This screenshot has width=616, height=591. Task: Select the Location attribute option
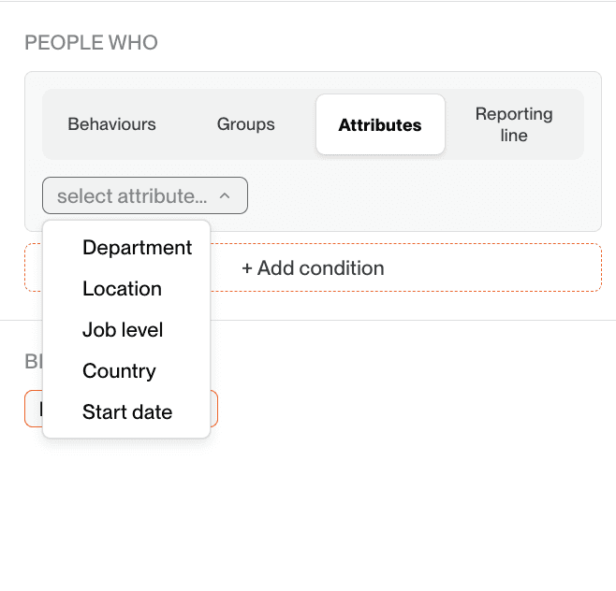pos(122,289)
